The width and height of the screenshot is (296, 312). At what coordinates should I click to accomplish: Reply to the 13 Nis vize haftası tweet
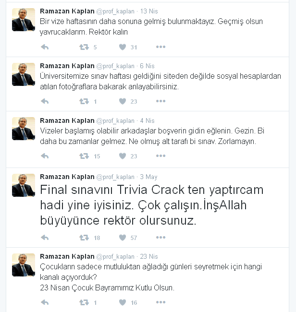(45, 47)
